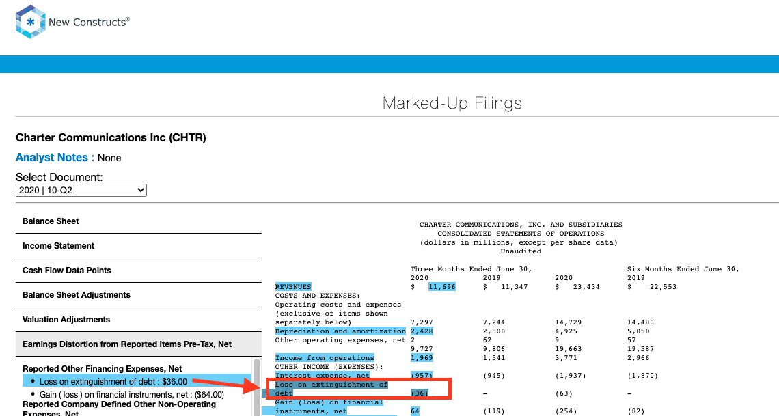
Task: Click the 19,587 total costs figure
Action: (x=640, y=349)
